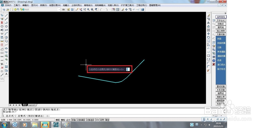Select the Revision cloud tool

coord(6,41)
